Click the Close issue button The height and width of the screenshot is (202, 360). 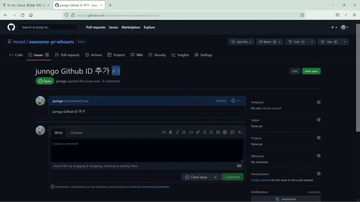coord(196,177)
